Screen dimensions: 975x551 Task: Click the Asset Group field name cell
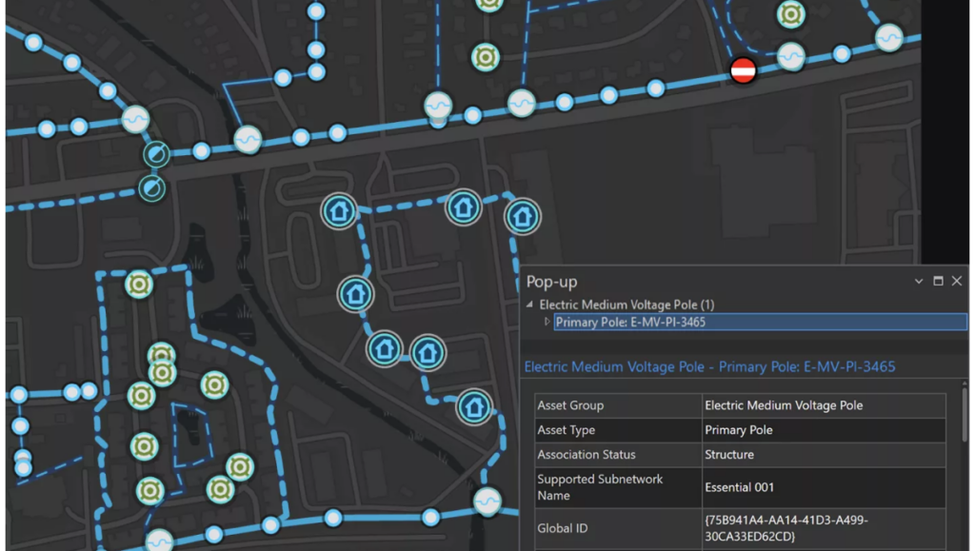click(x=618, y=405)
